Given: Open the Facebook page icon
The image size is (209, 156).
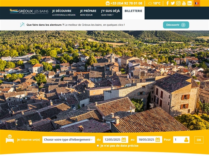Looking at the screenshot, I should click(168, 3).
